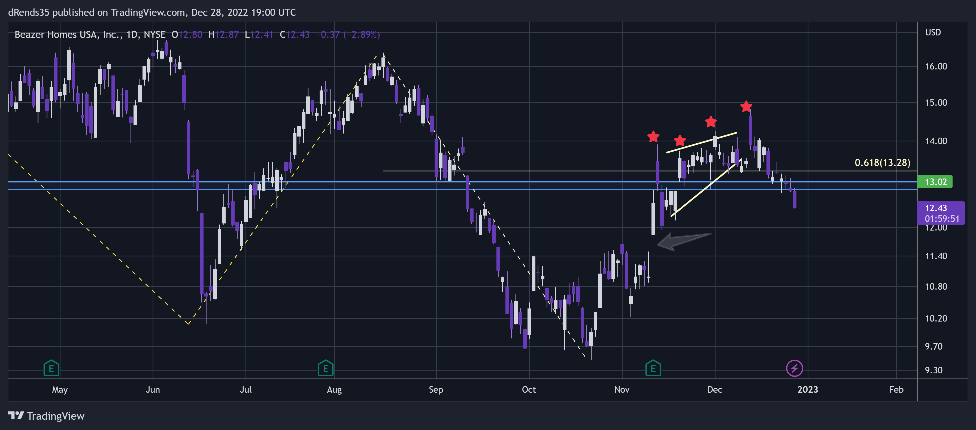The width and height of the screenshot is (976, 430).
Task: Click the Oct label on time axis
Action: 529,389
